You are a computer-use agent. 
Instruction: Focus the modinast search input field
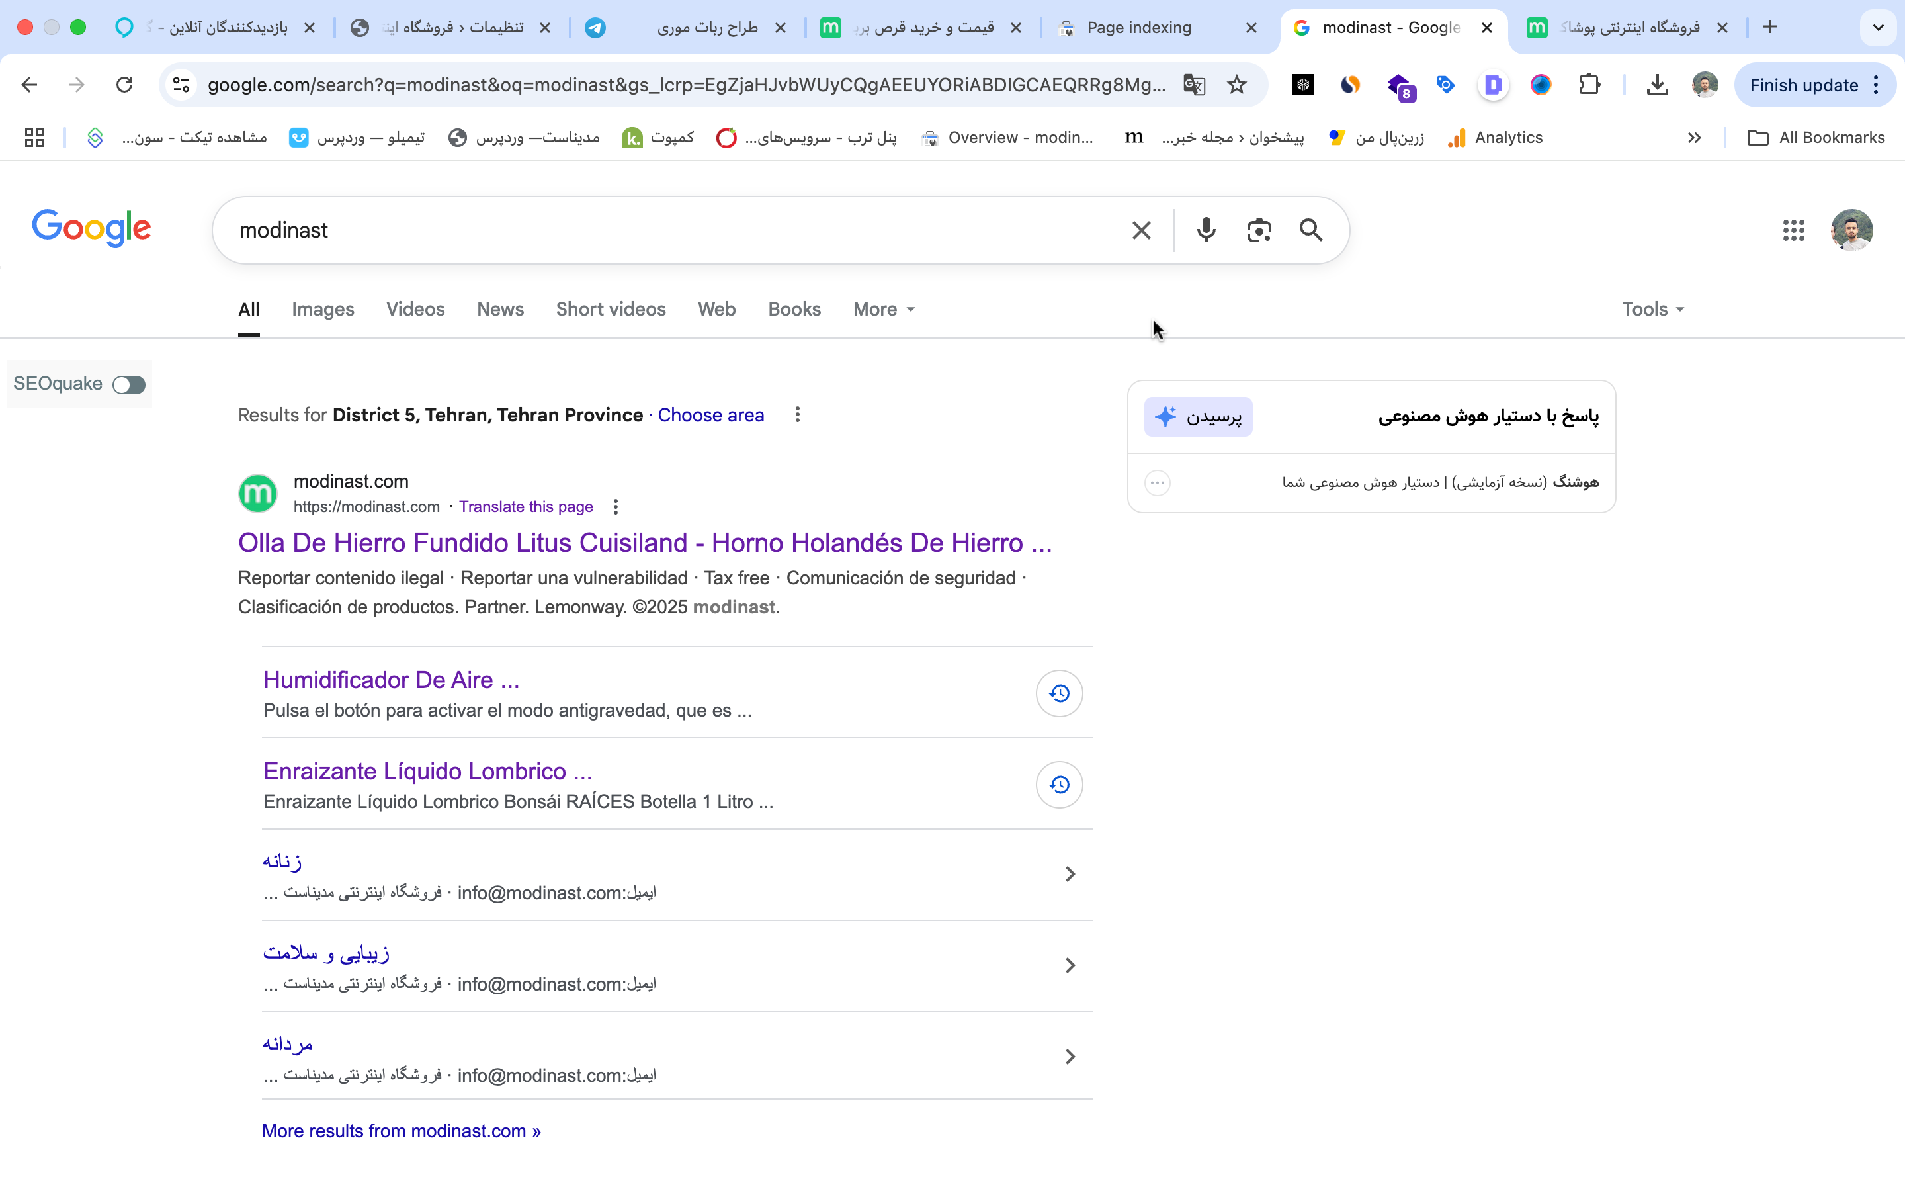(677, 230)
